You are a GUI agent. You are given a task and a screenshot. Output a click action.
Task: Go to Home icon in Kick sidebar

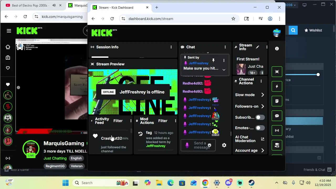click(8, 47)
